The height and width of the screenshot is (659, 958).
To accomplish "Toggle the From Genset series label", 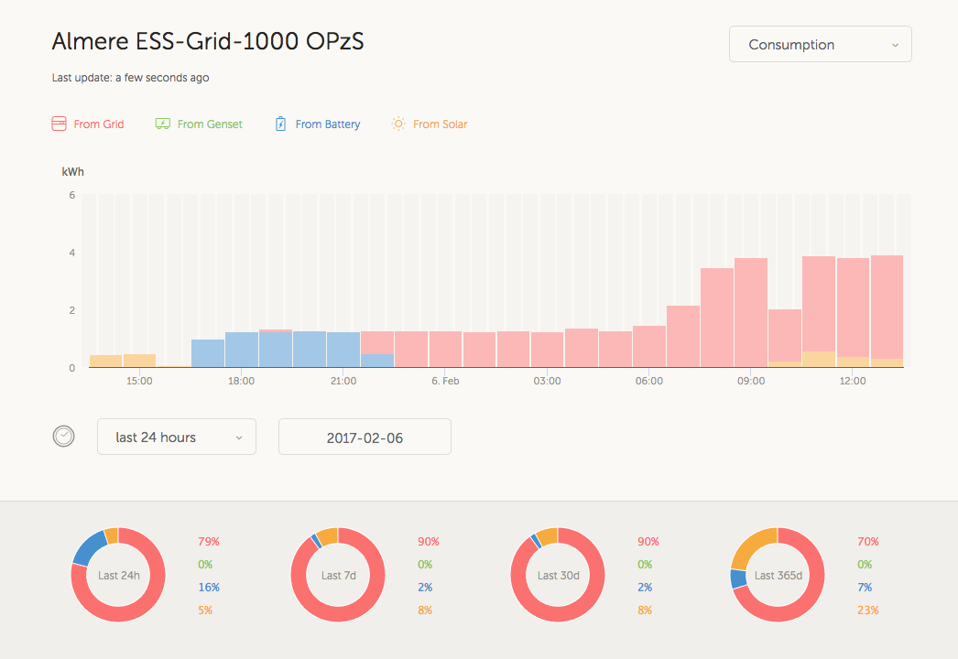I will pos(210,124).
